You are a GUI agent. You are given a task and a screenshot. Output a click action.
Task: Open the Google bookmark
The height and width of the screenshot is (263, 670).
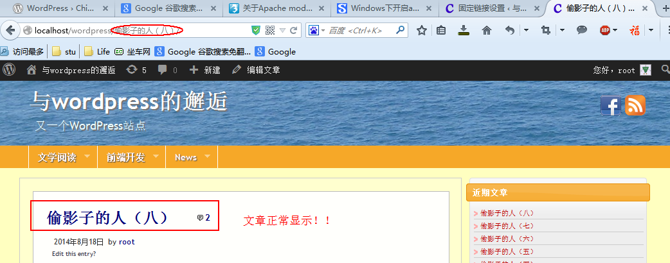click(275, 51)
